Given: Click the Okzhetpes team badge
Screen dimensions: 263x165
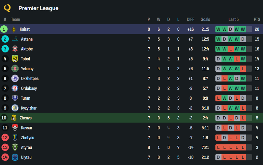Looking at the screenshot, I should coord(14,78).
